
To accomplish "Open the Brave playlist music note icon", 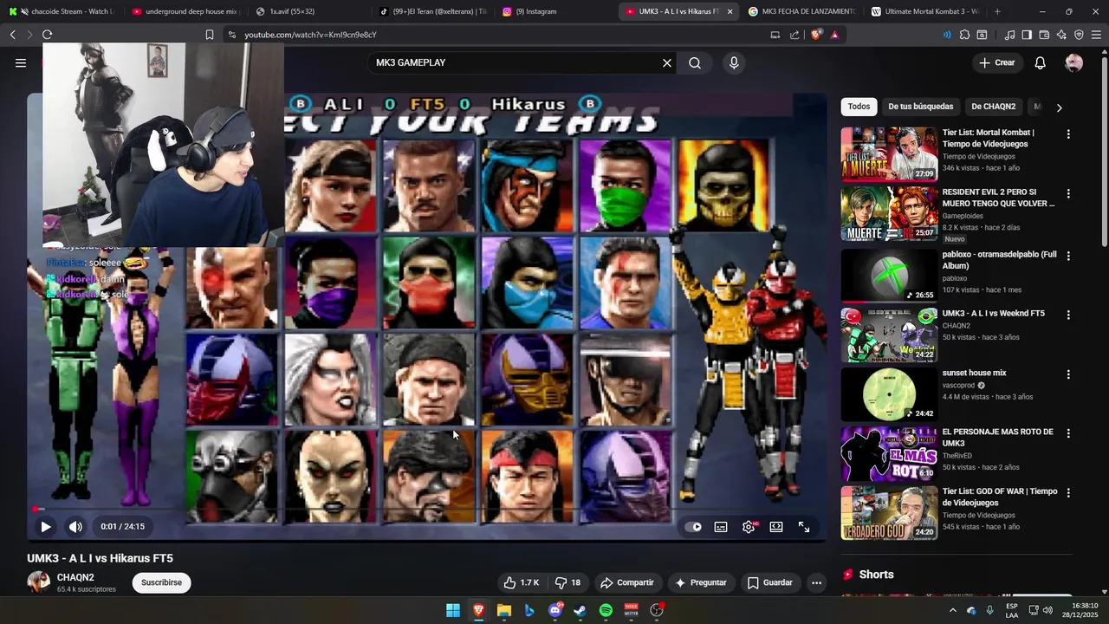I will (1009, 35).
